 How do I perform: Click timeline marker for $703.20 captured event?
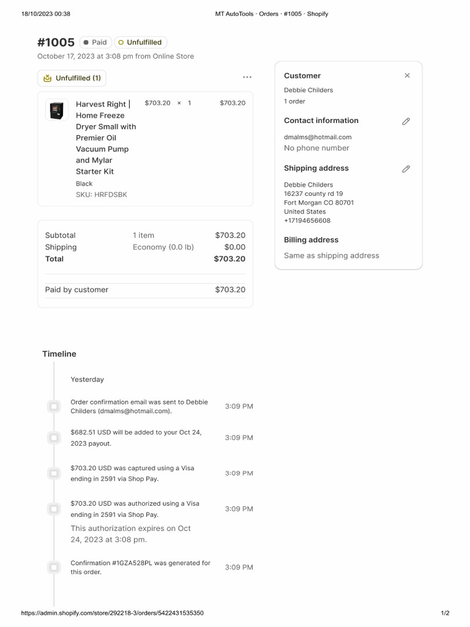point(54,473)
